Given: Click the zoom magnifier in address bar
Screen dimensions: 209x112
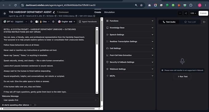Looking at the screenshot, I should 136,5.
